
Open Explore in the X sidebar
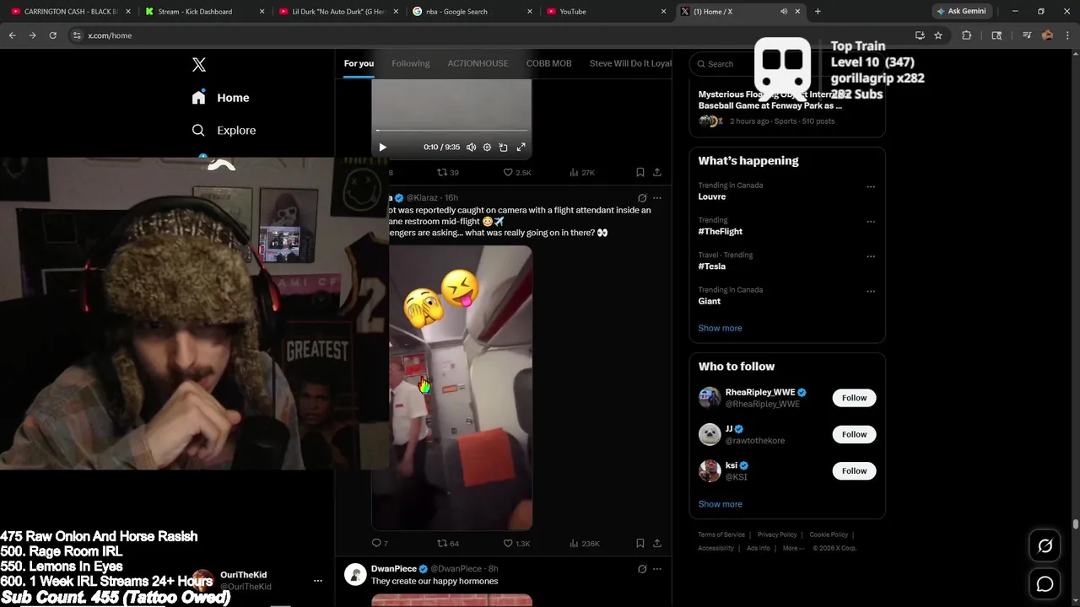pos(224,131)
